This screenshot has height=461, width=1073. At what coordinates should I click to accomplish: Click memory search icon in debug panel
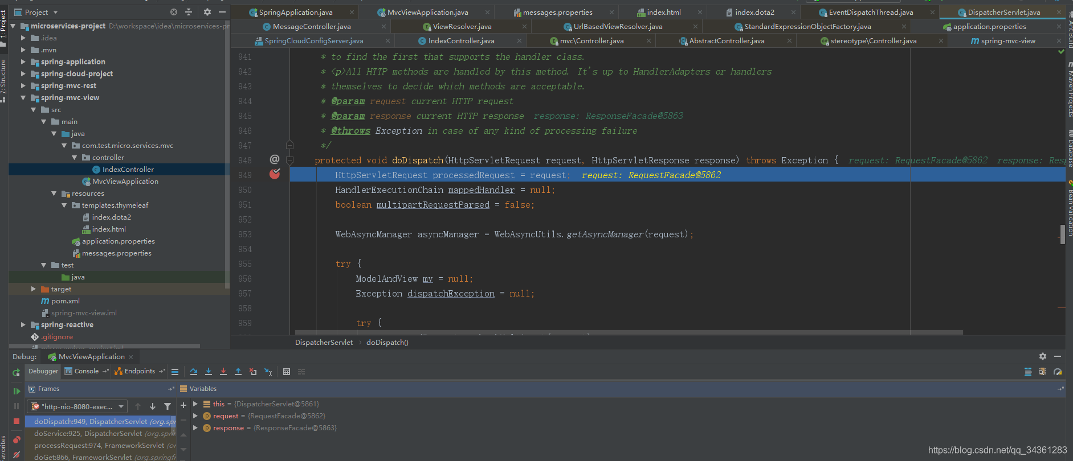coord(1043,372)
